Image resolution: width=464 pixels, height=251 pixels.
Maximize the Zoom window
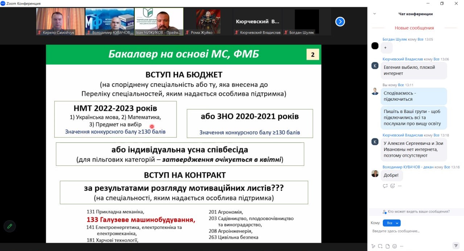coord(442,3)
